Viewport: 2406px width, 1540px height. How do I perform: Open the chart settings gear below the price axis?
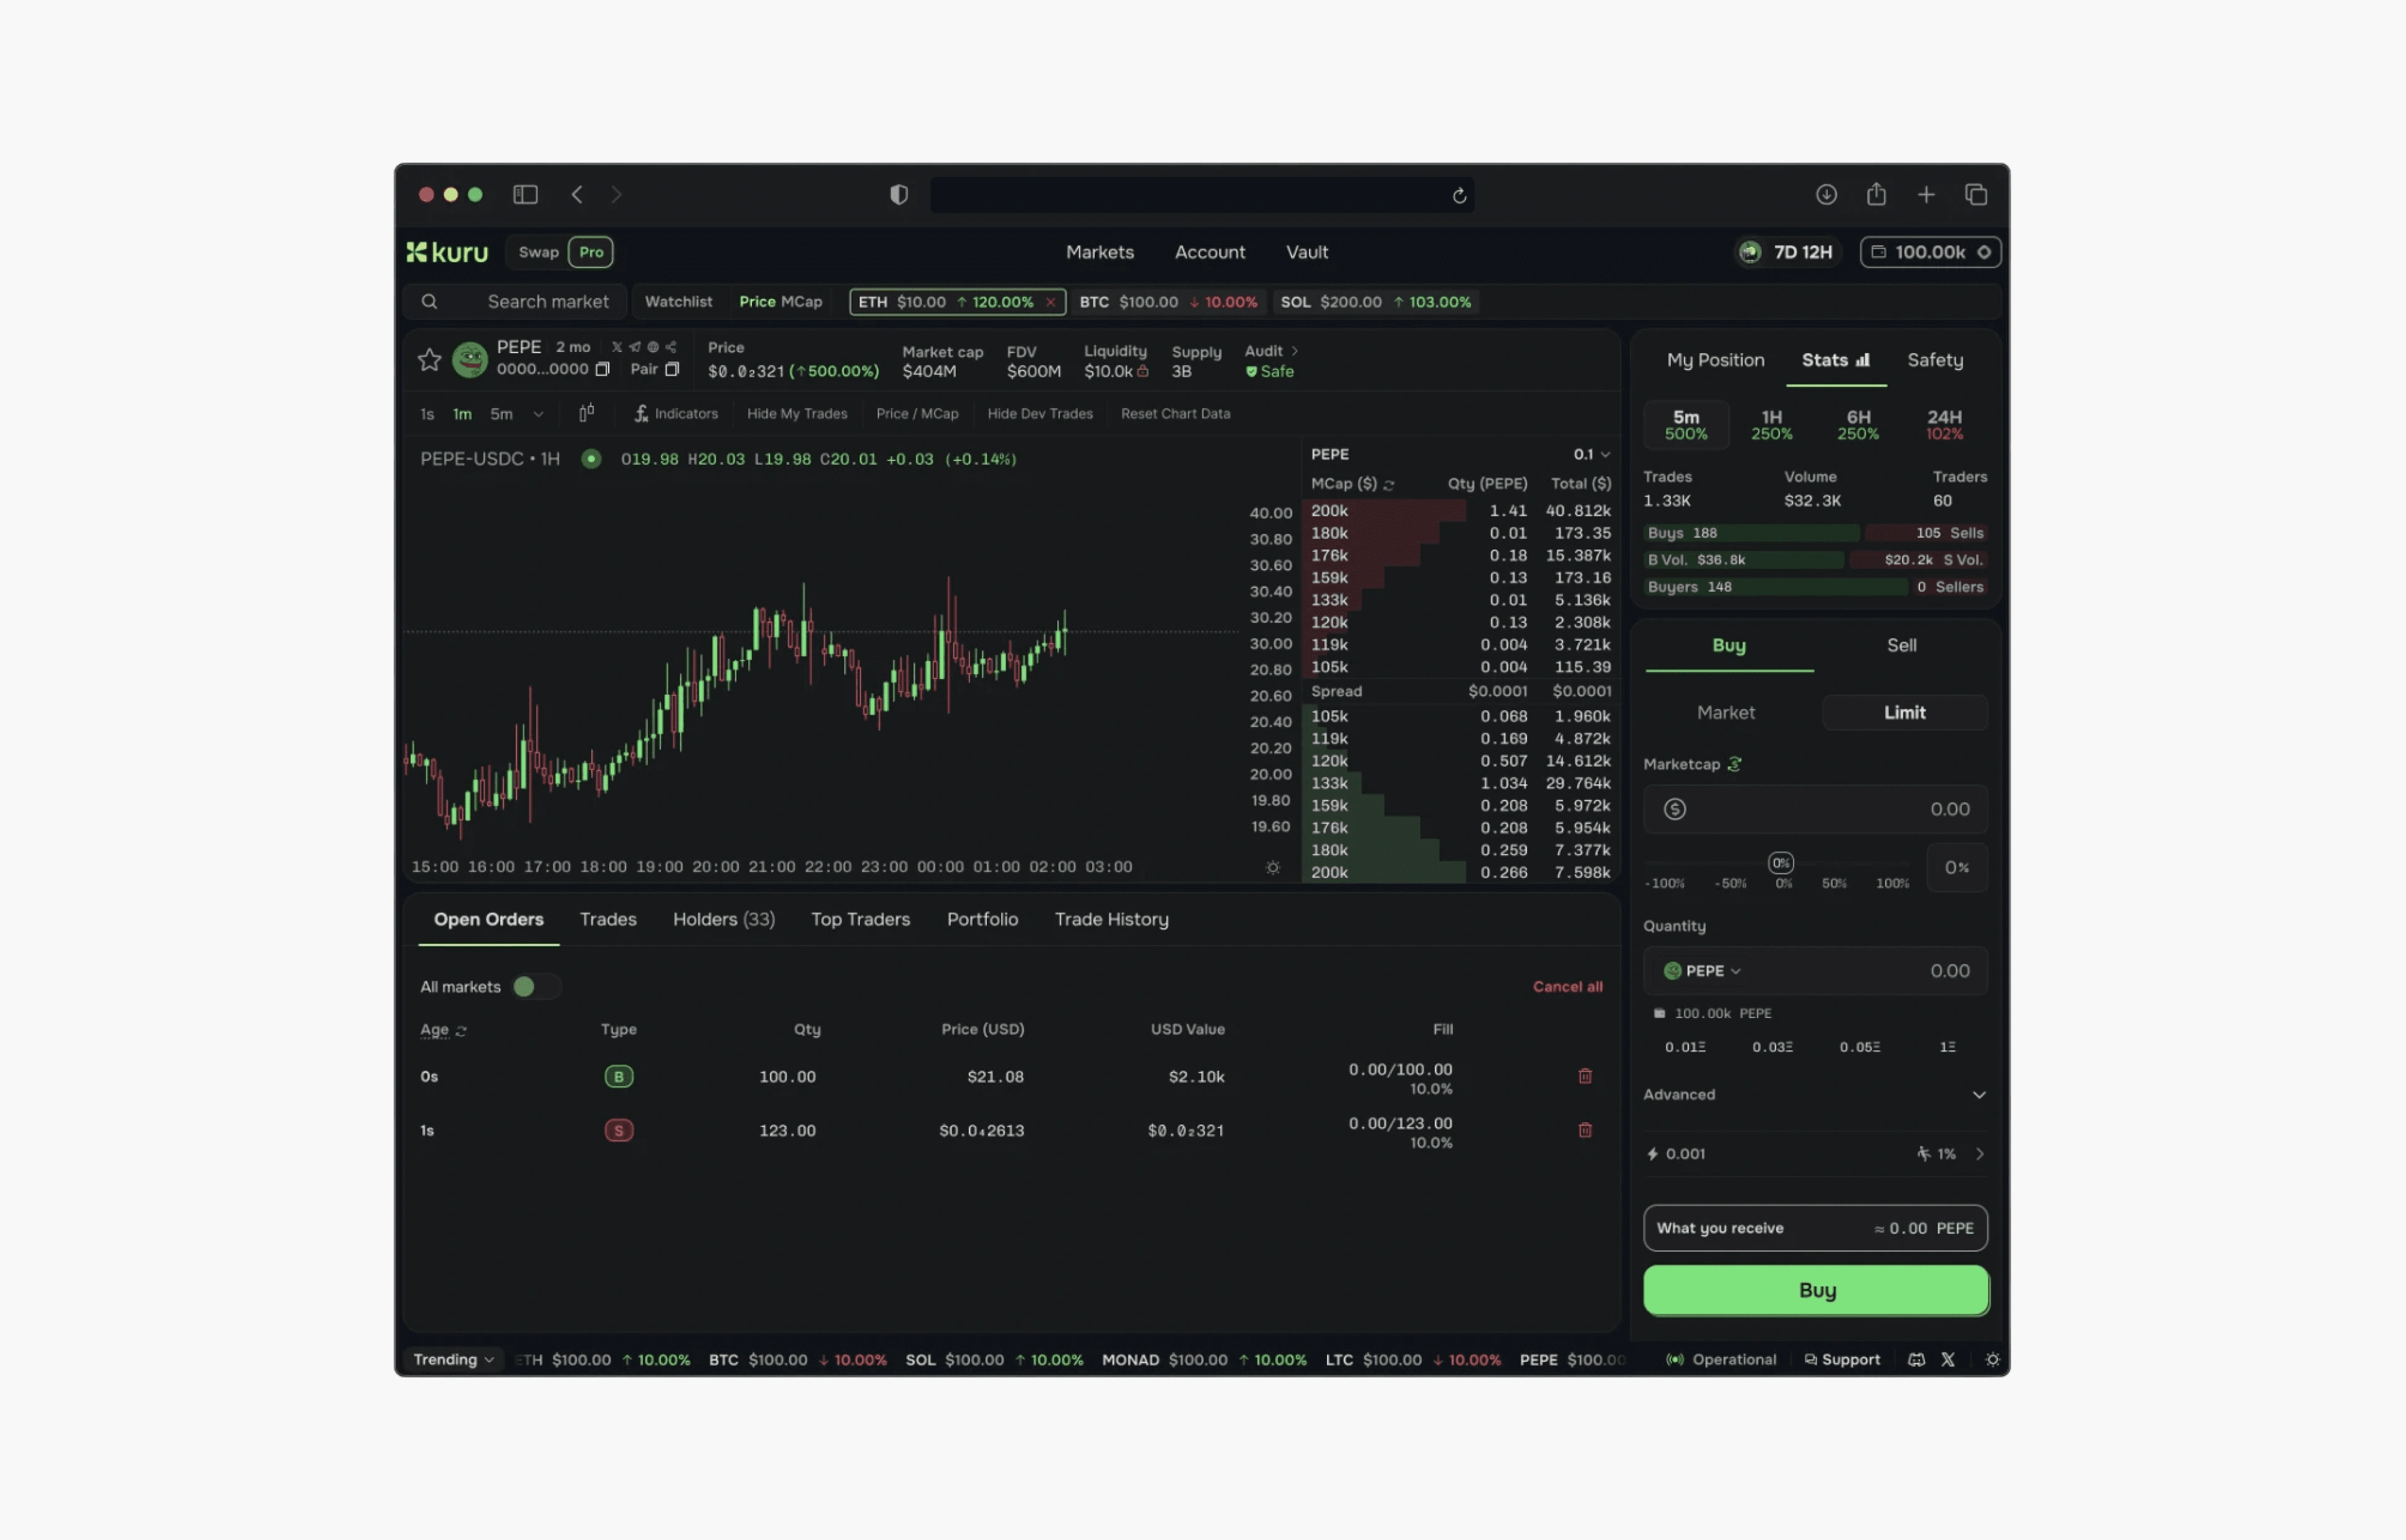(1273, 867)
